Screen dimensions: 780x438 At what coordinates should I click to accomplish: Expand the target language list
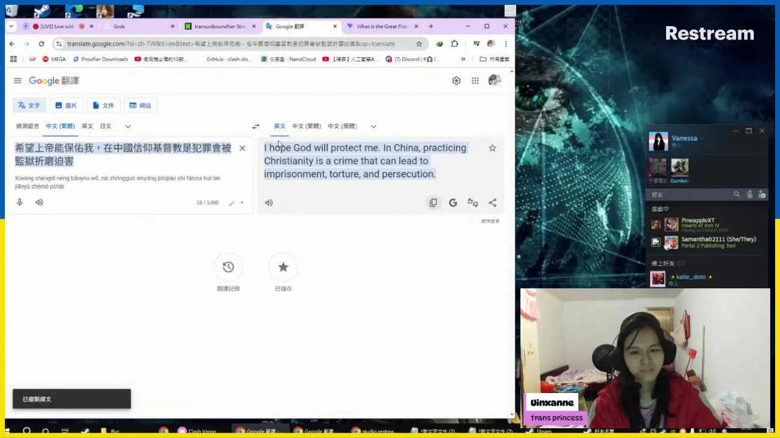click(374, 127)
